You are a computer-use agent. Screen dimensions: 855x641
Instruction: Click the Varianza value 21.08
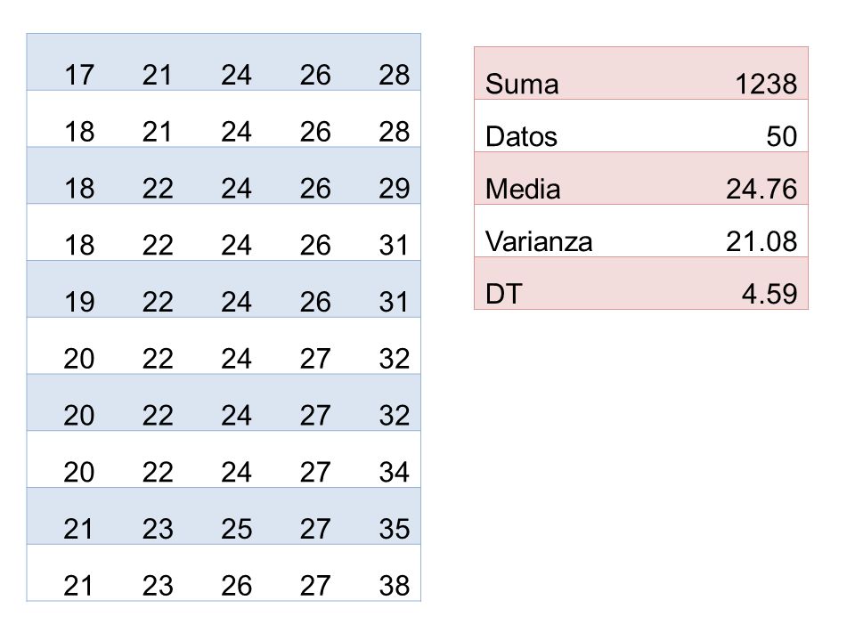point(761,241)
